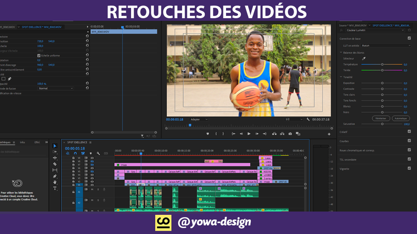Collapse the Balance des blancs section
Image resolution: width=417 pixels, height=234 pixels.
pos(341,52)
